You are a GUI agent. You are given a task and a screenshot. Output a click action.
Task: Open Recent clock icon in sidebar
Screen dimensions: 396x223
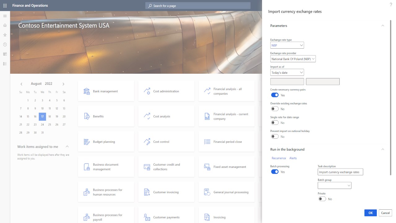[x=5, y=45]
